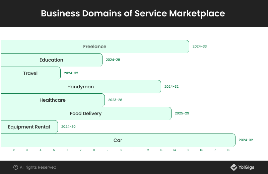Click the Car bar
This screenshot has width=268, height=174.
(118, 140)
